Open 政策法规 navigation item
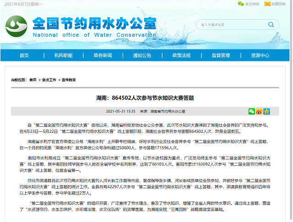Viewport: 293px width, 222px height. [x=181, y=55]
